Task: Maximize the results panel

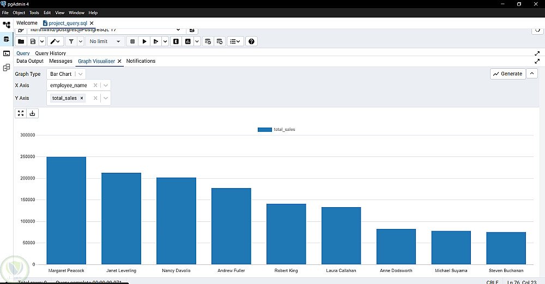Action: (537, 61)
